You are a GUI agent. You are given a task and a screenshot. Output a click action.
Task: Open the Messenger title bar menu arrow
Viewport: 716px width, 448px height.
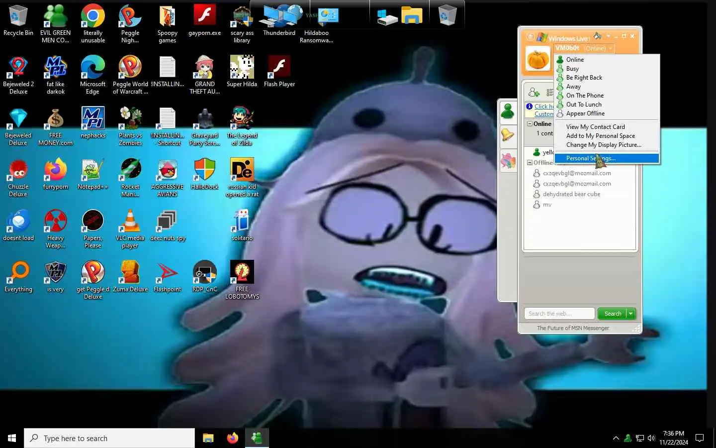point(608,36)
